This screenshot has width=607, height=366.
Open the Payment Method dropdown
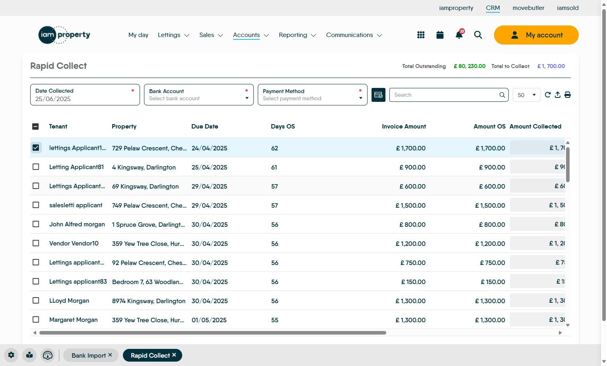tap(312, 95)
